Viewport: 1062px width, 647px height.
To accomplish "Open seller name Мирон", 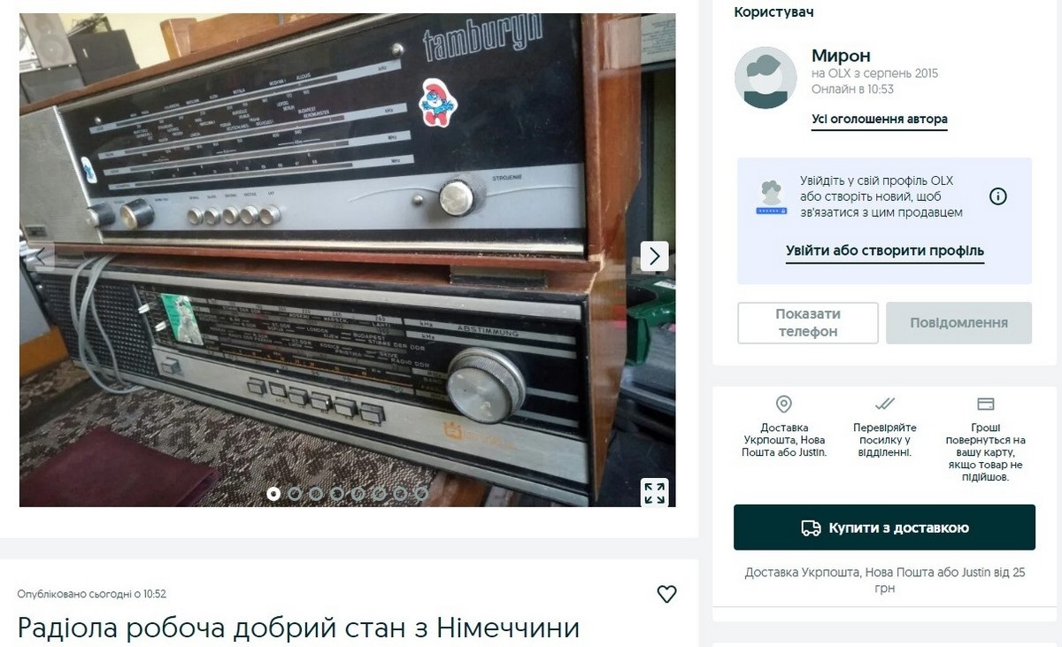I will tap(841, 56).
